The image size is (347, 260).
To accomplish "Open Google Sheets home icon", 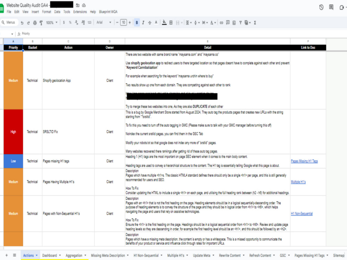I will click(2, 9).
